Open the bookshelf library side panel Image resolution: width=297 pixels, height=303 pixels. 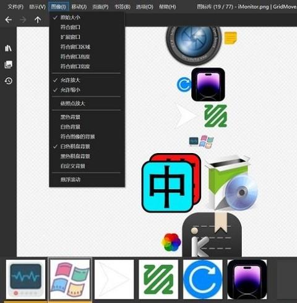tap(8, 48)
